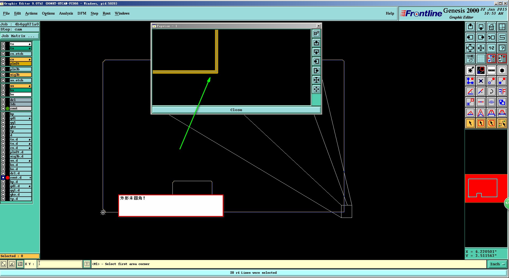The width and height of the screenshot is (509, 278).
Task: Toggle display checkbox for layer sig3b
Action: (x=3, y=75)
